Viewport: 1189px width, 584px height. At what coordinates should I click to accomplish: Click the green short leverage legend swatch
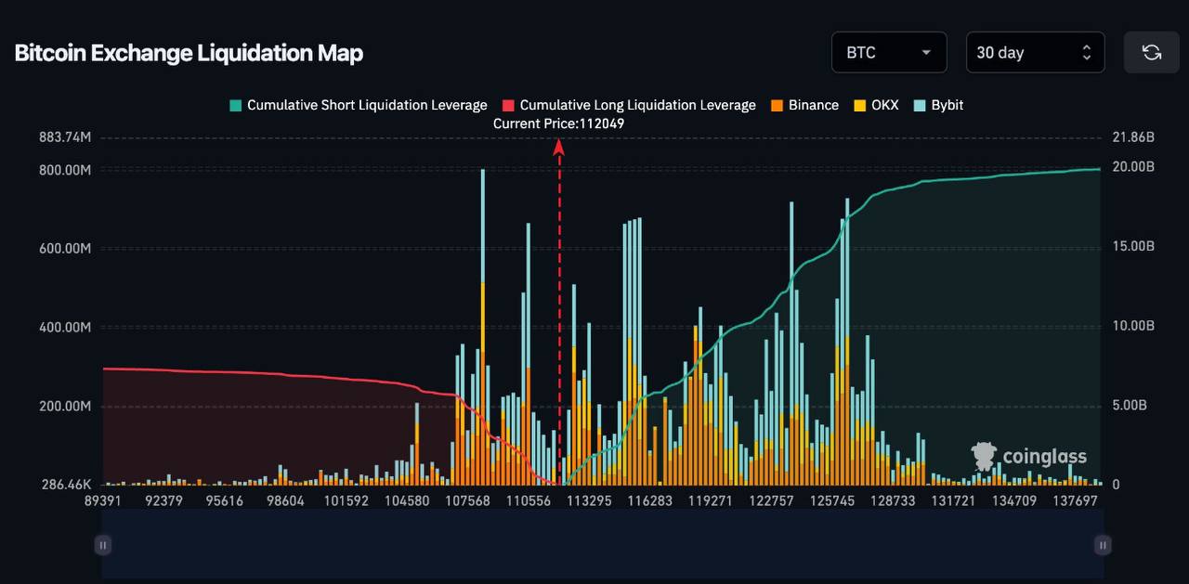point(236,106)
